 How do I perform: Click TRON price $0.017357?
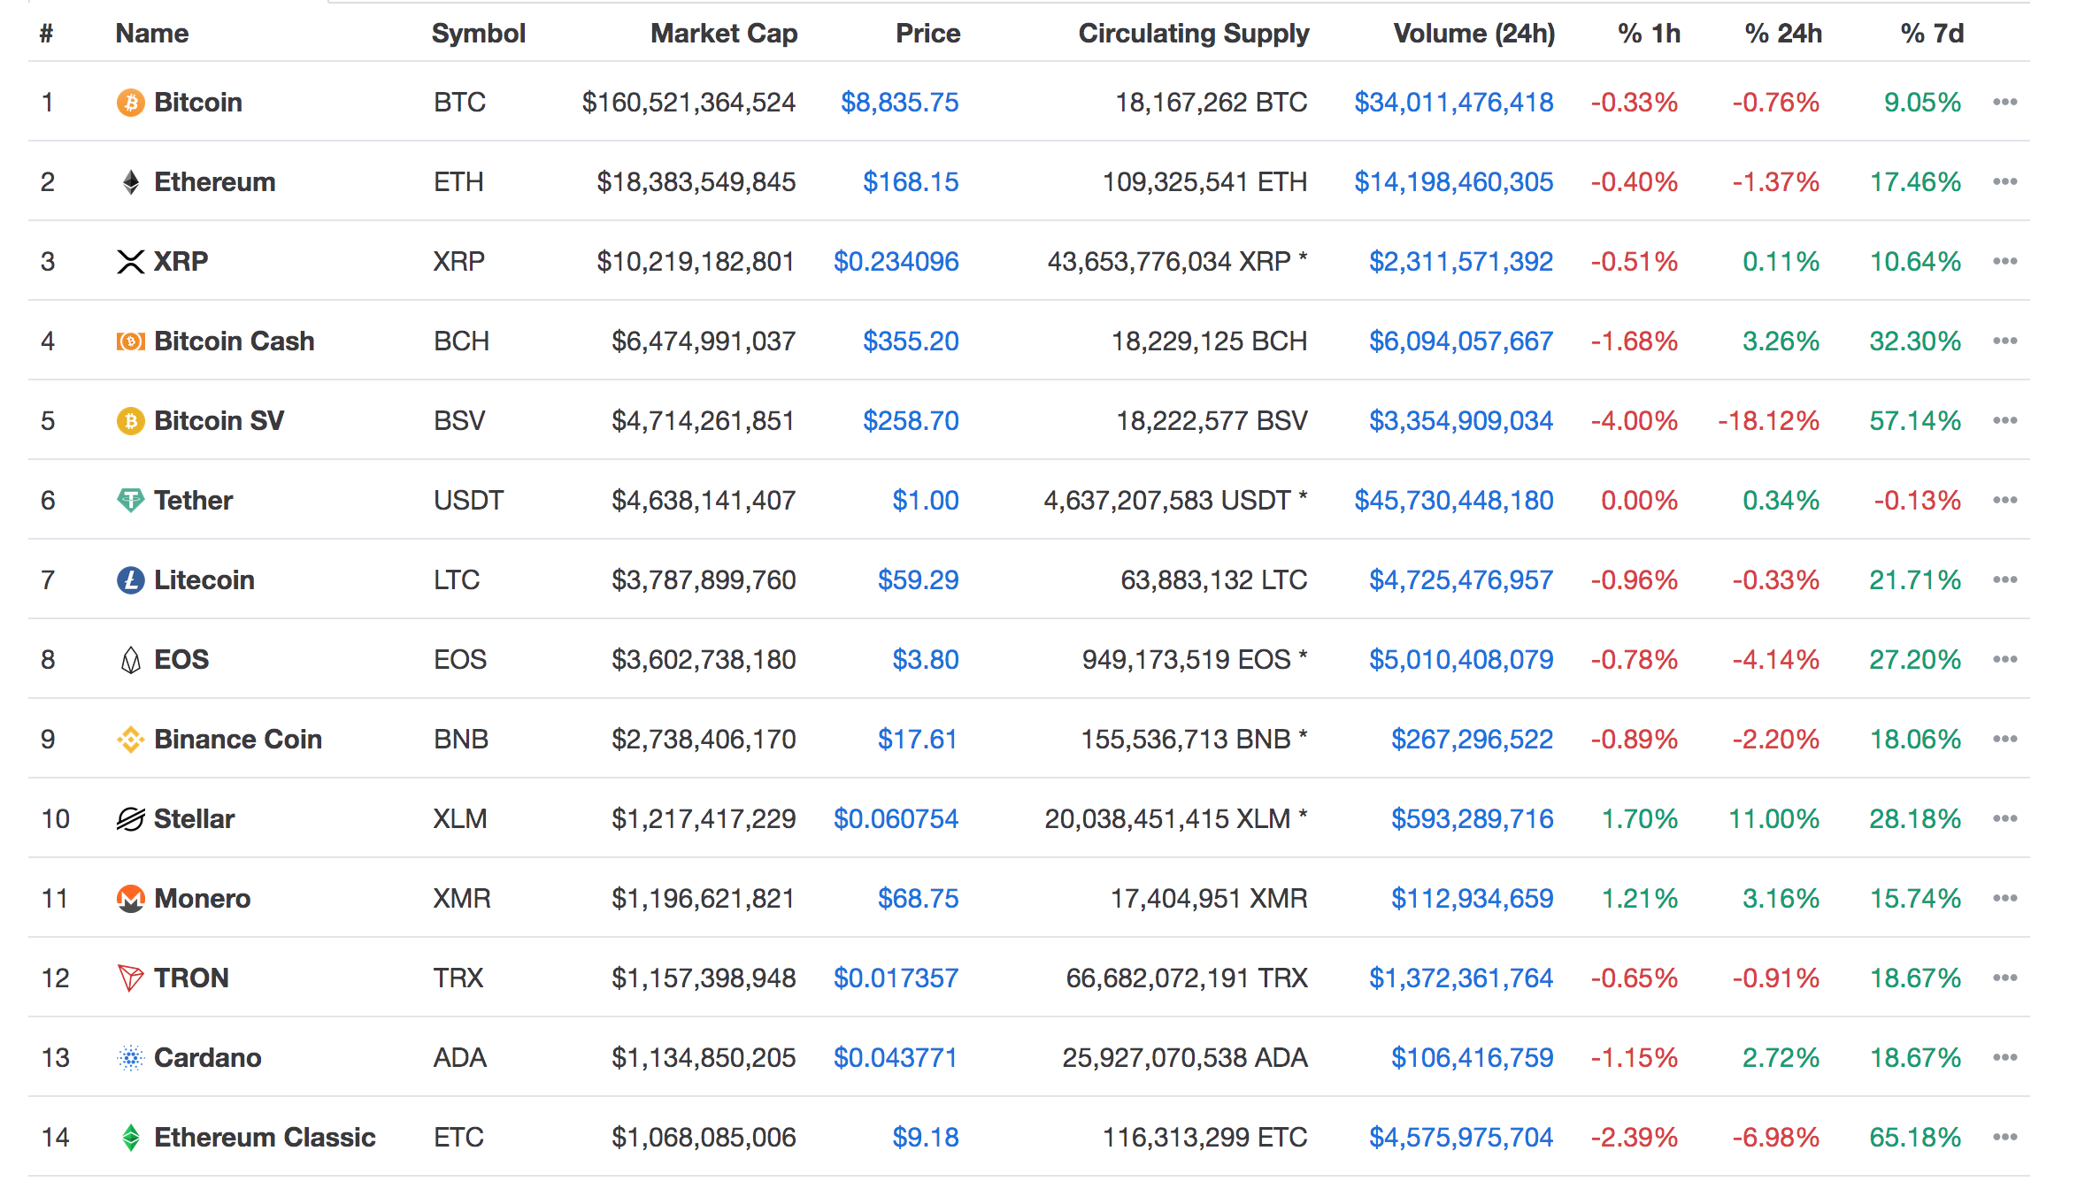(896, 978)
